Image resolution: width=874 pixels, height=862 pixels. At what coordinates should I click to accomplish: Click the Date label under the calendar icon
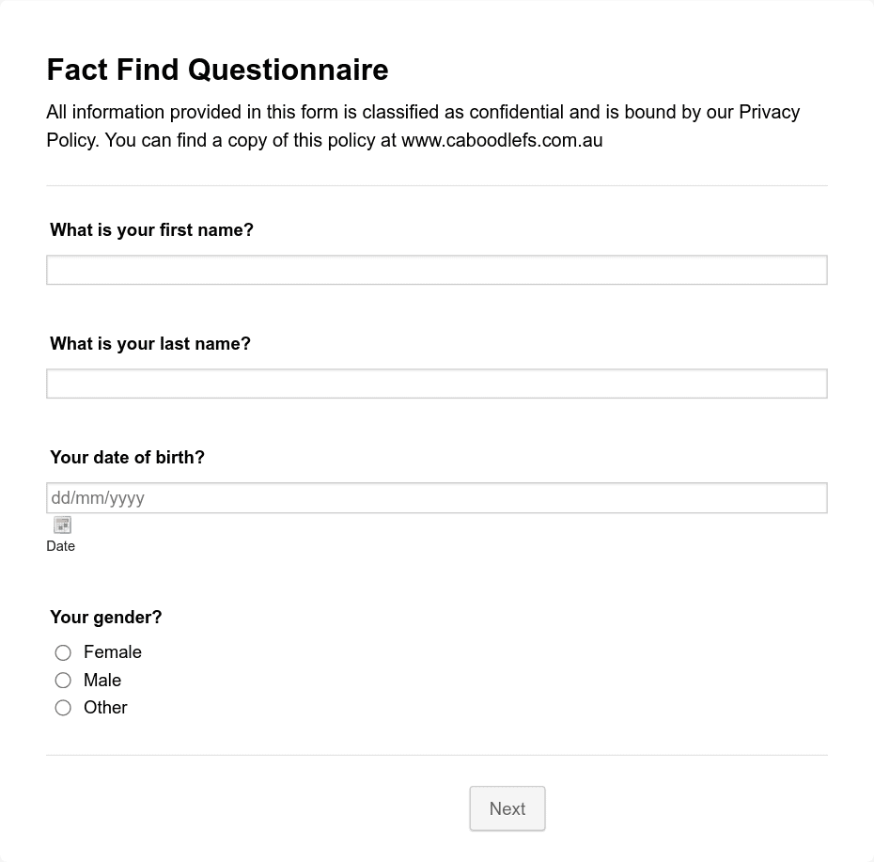tap(60, 545)
